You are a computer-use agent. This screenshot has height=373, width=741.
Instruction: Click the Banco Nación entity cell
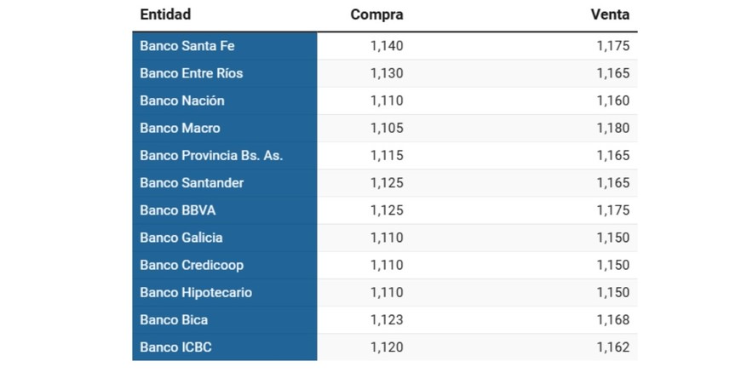[182, 100]
